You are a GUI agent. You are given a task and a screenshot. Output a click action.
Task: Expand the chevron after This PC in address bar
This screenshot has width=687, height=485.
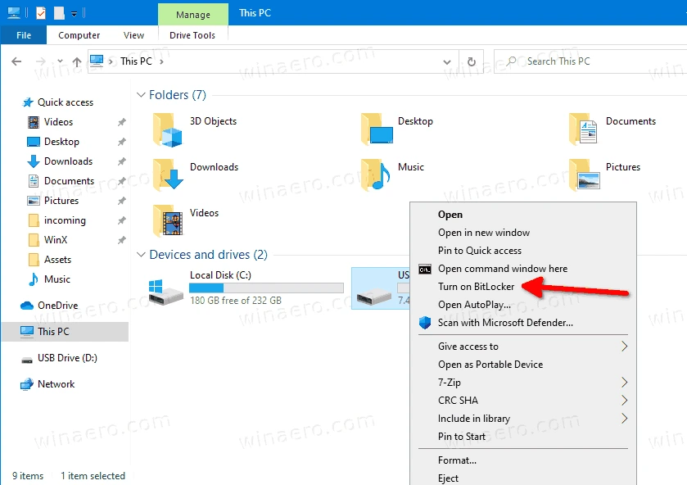pyautogui.click(x=161, y=61)
